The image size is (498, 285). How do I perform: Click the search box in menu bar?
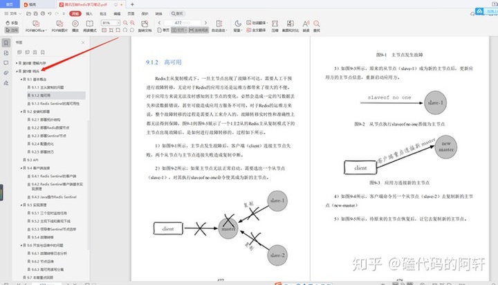coord(177,14)
